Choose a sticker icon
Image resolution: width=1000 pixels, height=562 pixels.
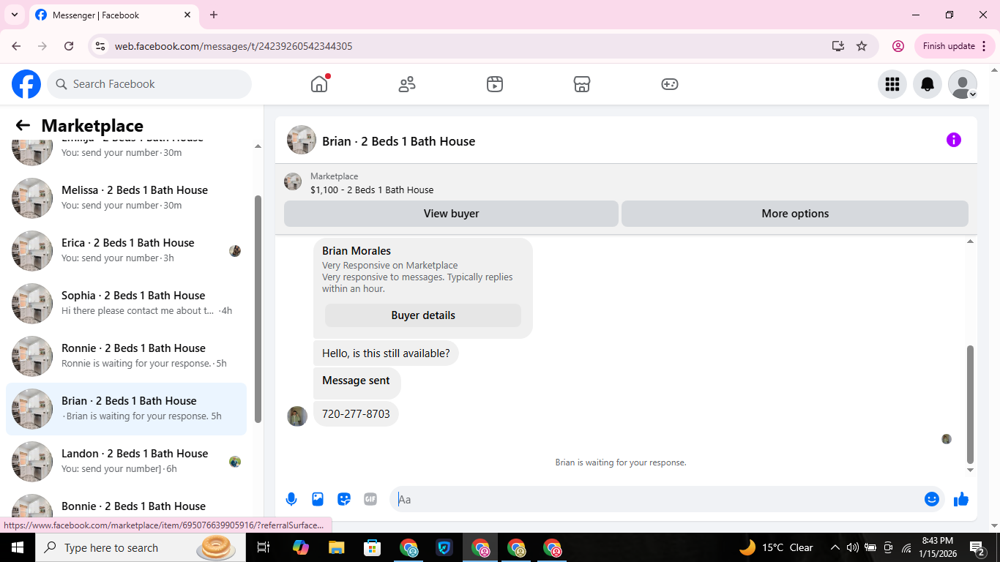point(344,499)
